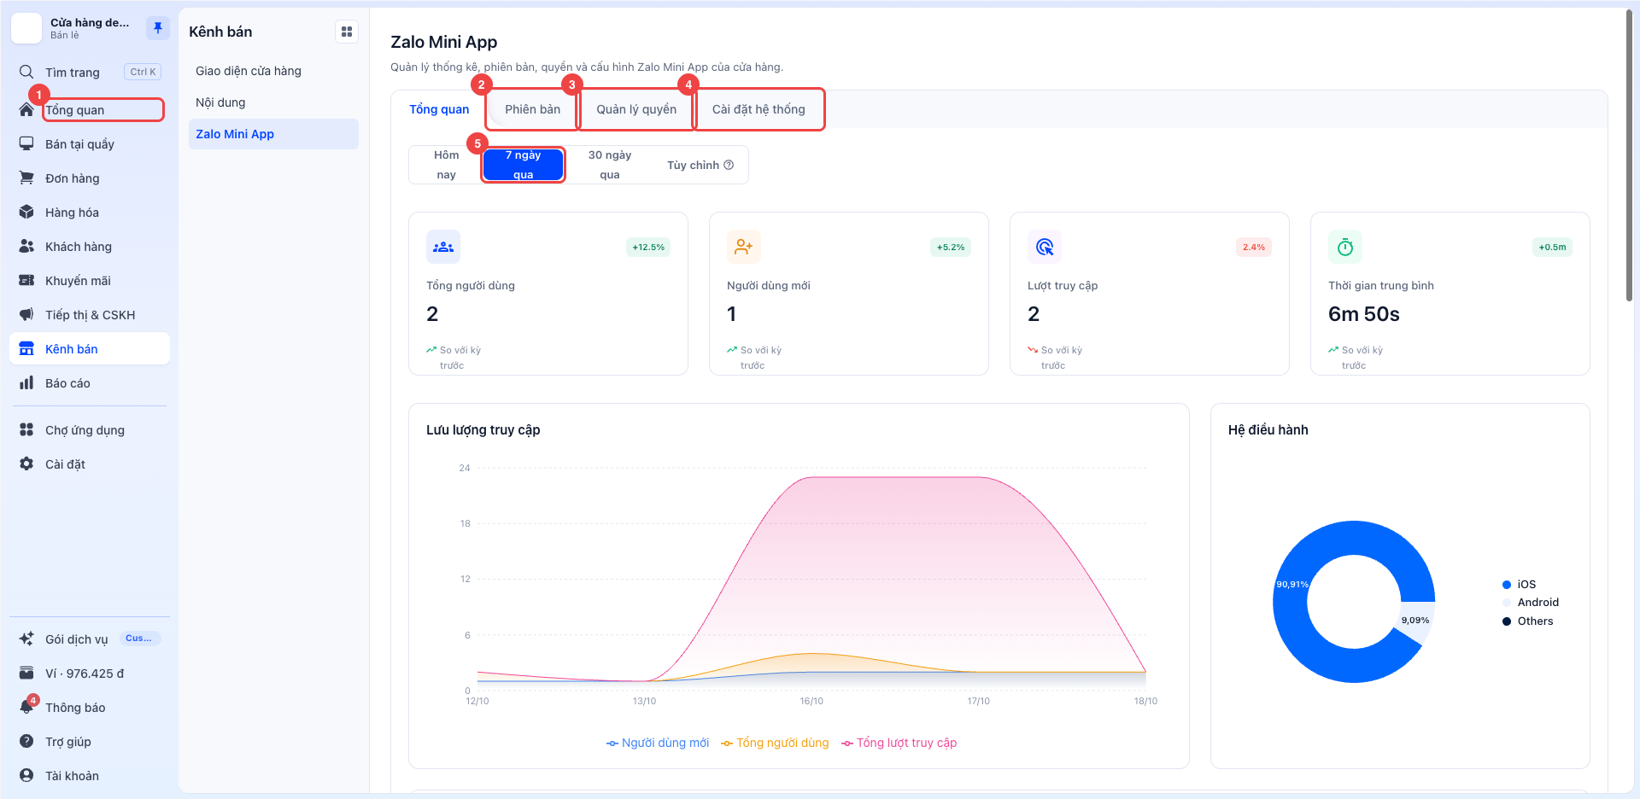The width and height of the screenshot is (1640, 799).
Task: Click the Ví · 976.425 đ balance
Action: tap(85, 674)
